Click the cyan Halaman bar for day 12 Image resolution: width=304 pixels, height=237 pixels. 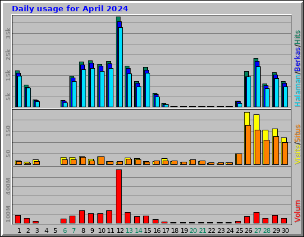pos(121,67)
